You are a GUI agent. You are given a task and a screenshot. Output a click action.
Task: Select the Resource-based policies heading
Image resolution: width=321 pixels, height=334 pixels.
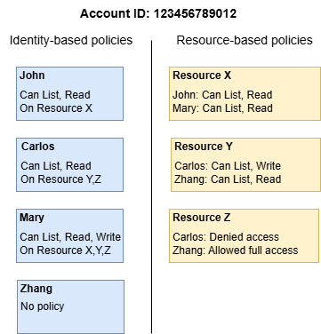pyautogui.click(x=245, y=40)
